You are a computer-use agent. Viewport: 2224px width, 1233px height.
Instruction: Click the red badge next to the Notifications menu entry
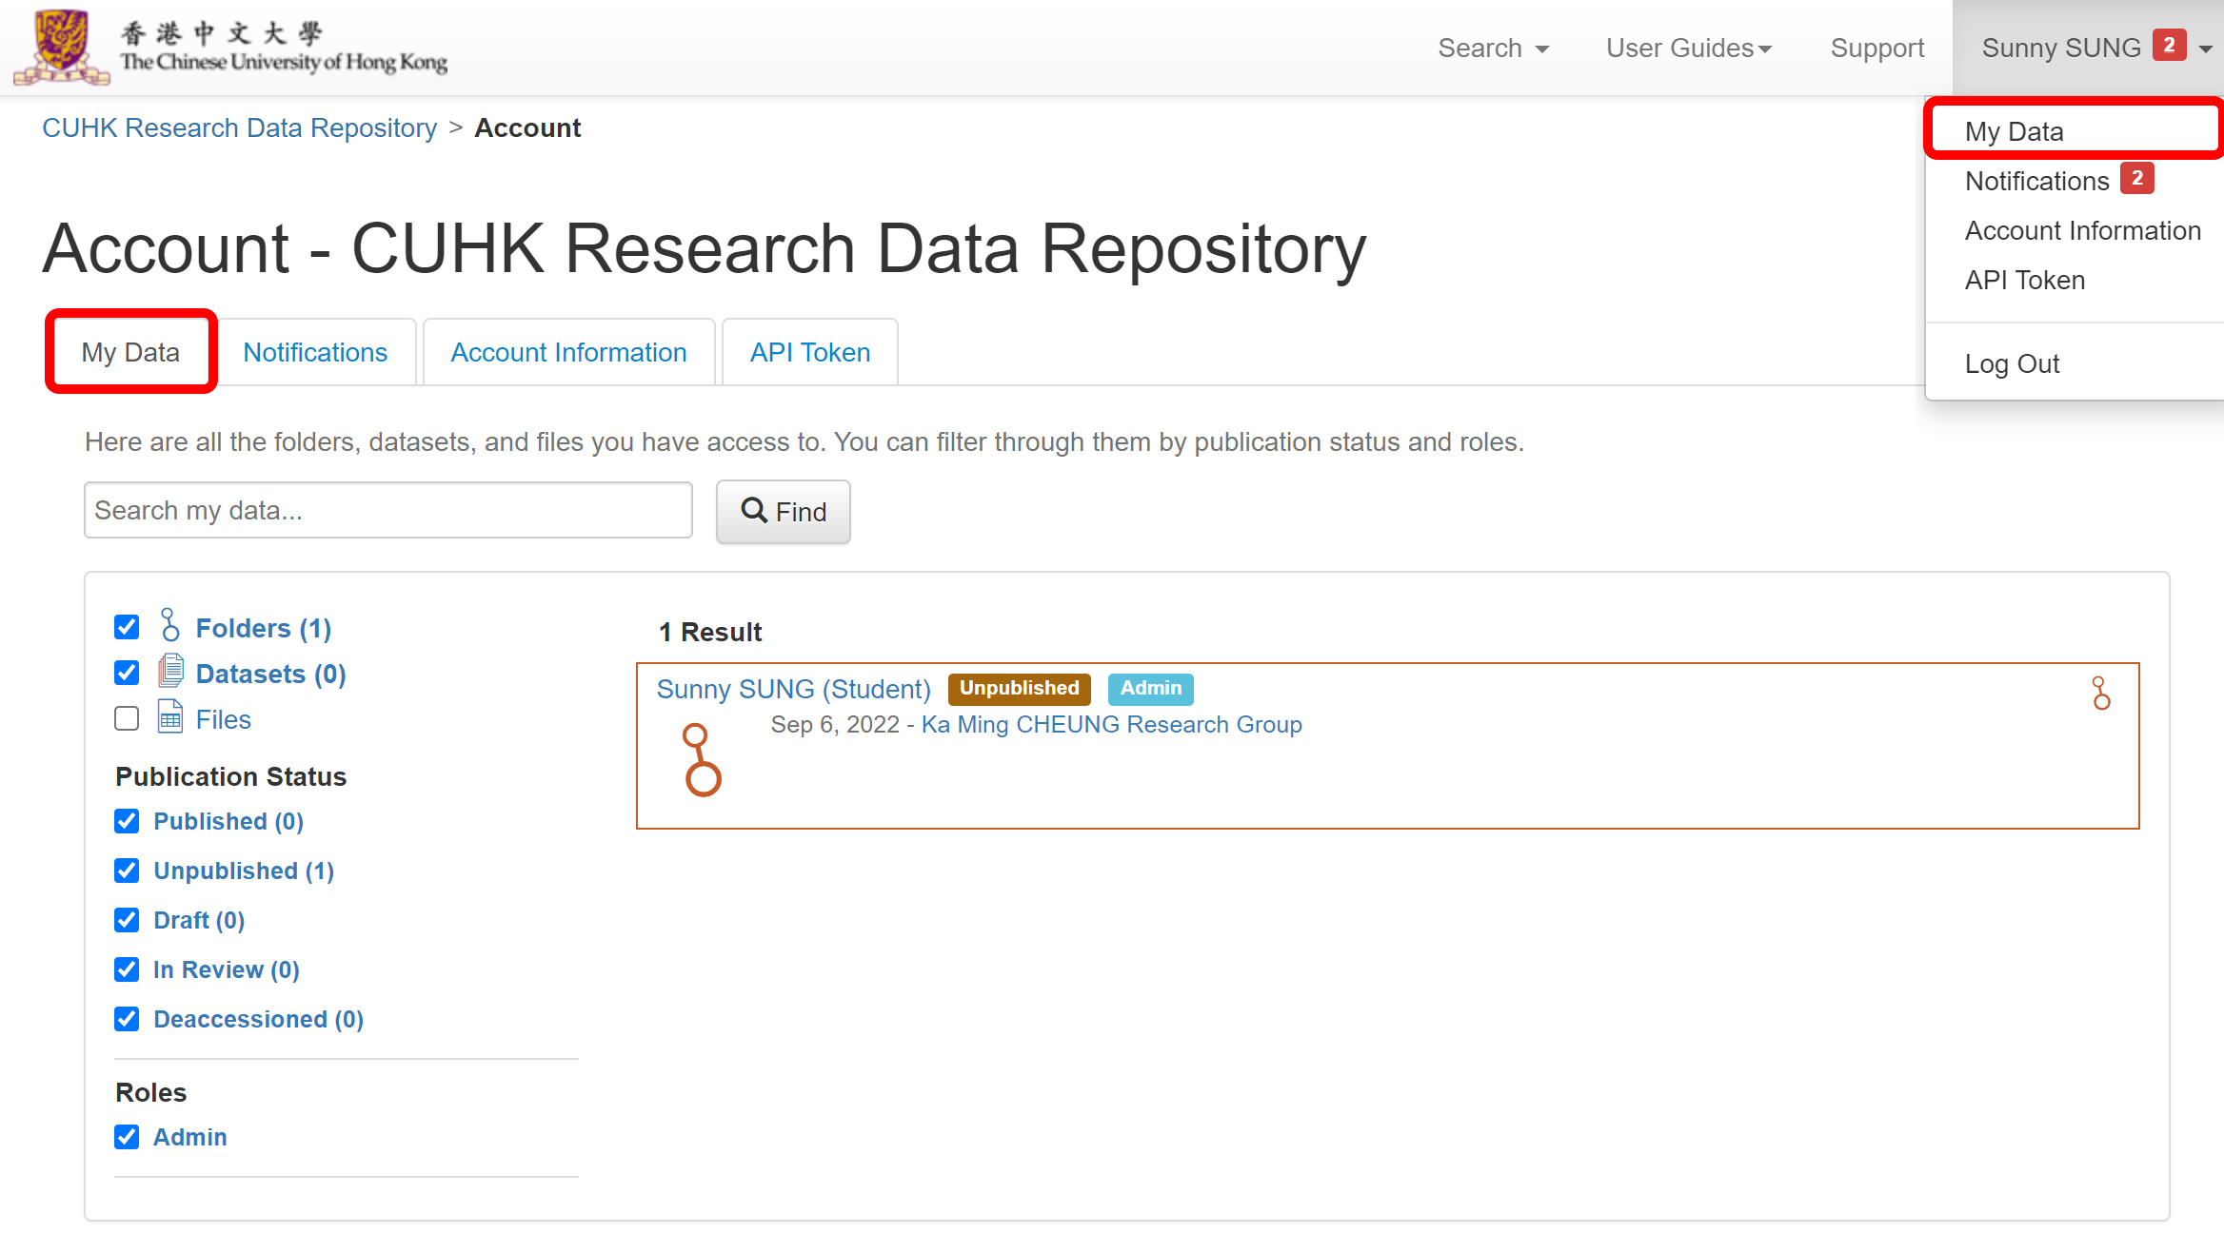tap(2137, 178)
